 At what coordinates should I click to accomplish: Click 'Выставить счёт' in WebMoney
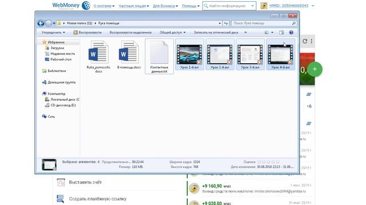(x=85, y=182)
